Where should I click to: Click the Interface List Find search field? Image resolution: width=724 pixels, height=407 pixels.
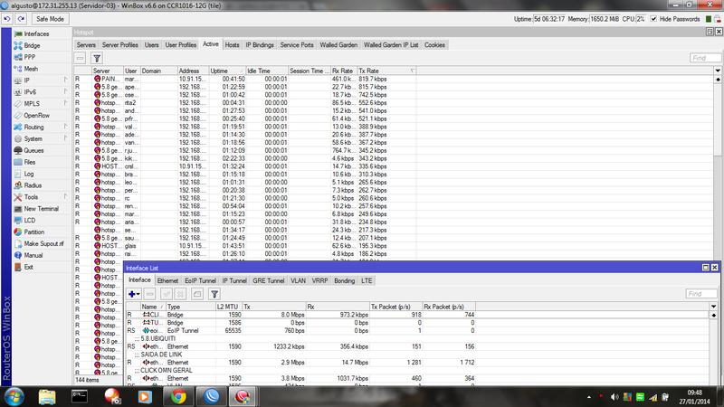(701, 293)
